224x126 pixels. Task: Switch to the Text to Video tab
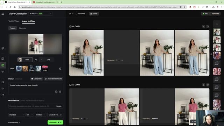pos(14,21)
